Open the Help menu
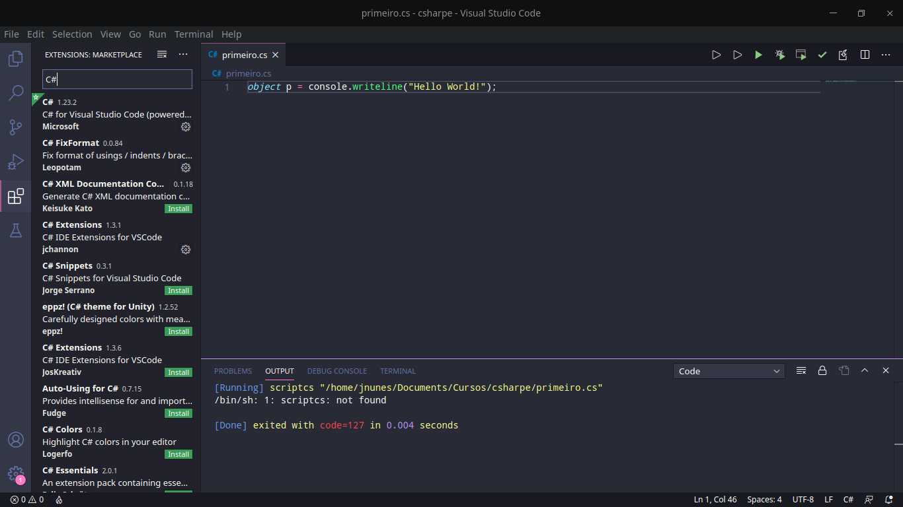903x507 pixels. pos(231,34)
